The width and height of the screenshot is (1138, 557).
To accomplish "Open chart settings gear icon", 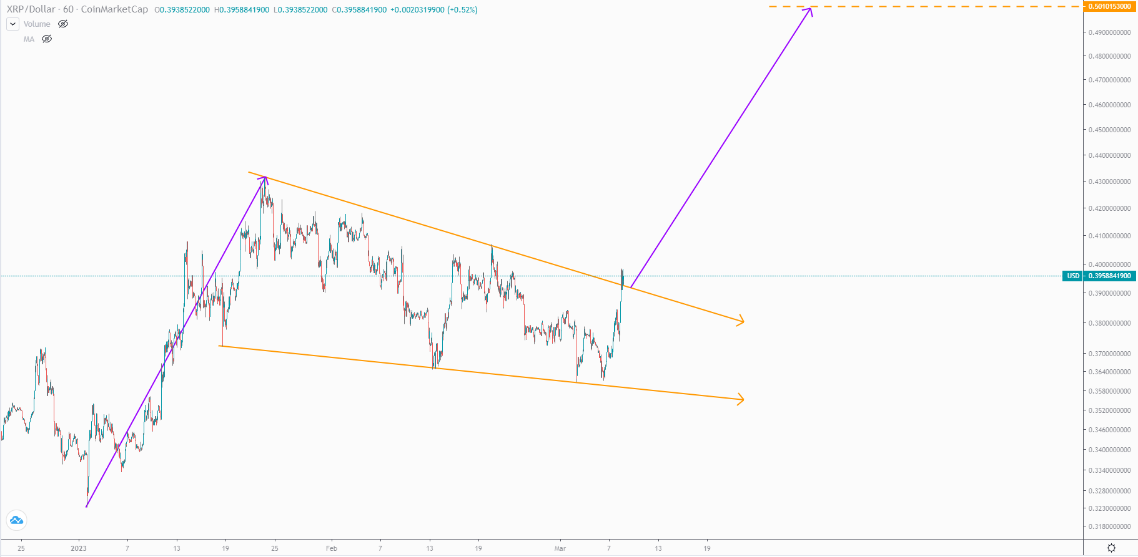I will 1111,548.
